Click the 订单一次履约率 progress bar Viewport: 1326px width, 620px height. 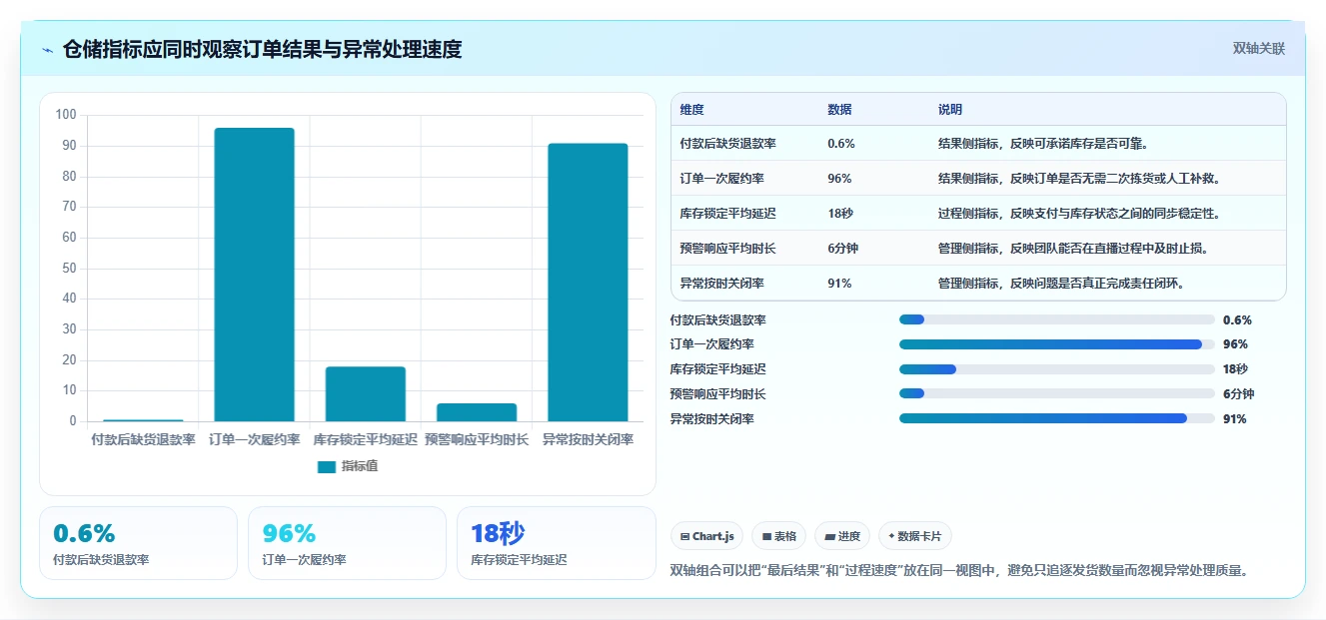click(1057, 344)
